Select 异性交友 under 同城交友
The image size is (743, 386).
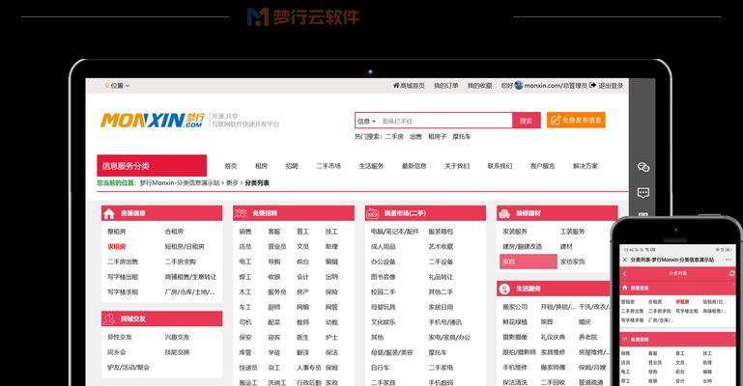pyautogui.click(x=120, y=338)
